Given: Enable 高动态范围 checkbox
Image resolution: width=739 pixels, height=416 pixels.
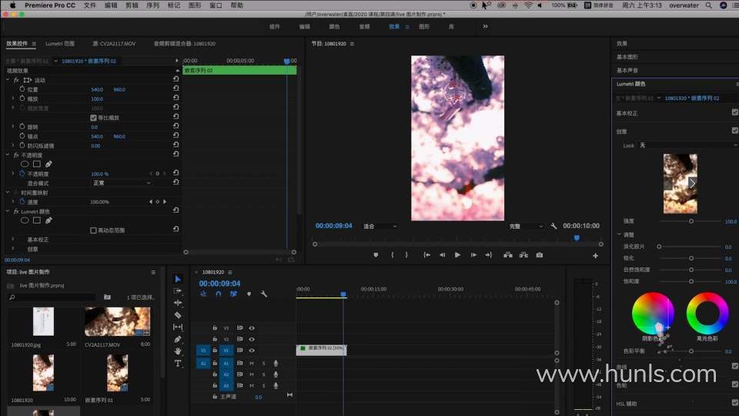Looking at the screenshot, I should (93, 230).
